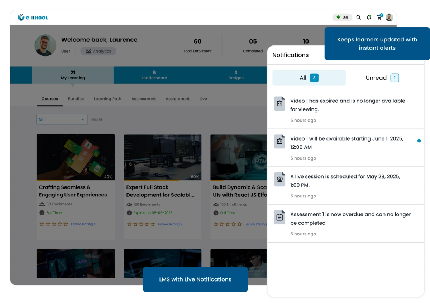Open the shopping cart icon
The width and height of the screenshot is (430, 303).
point(379,17)
